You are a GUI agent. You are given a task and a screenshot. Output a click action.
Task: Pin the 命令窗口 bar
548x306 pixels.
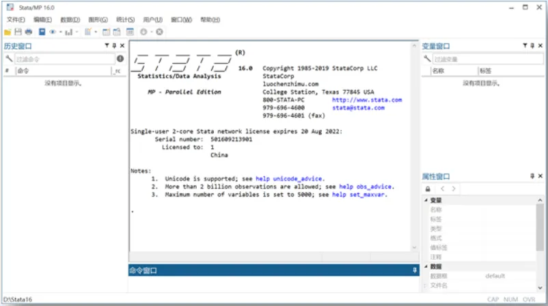pos(415,270)
